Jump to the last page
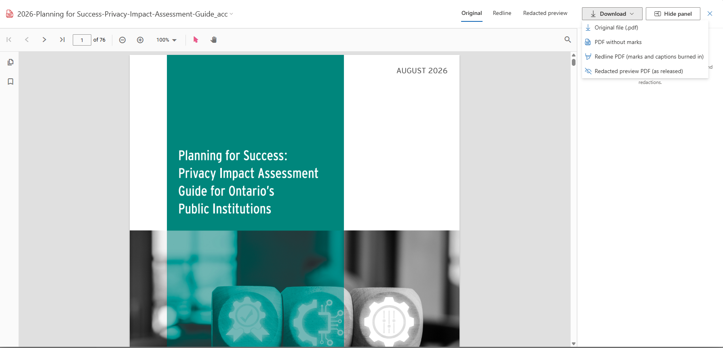723x348 pixels. [x=62, y=40]
